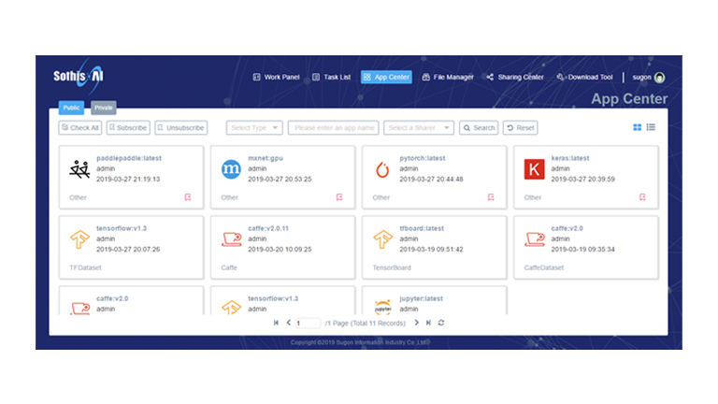This screenshot has height=404, width=718.
Task: Click the pytorch flame logo icon
Action: [382, 169]
